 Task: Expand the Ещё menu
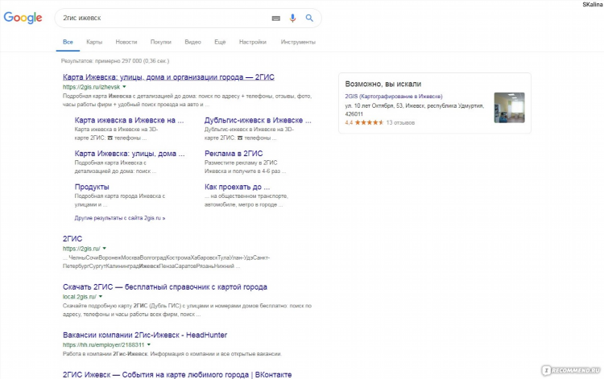point(220,42)
